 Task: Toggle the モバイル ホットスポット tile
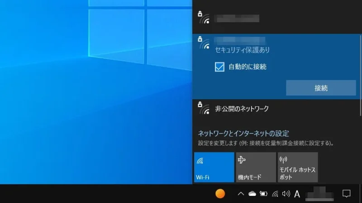point(298,167)
